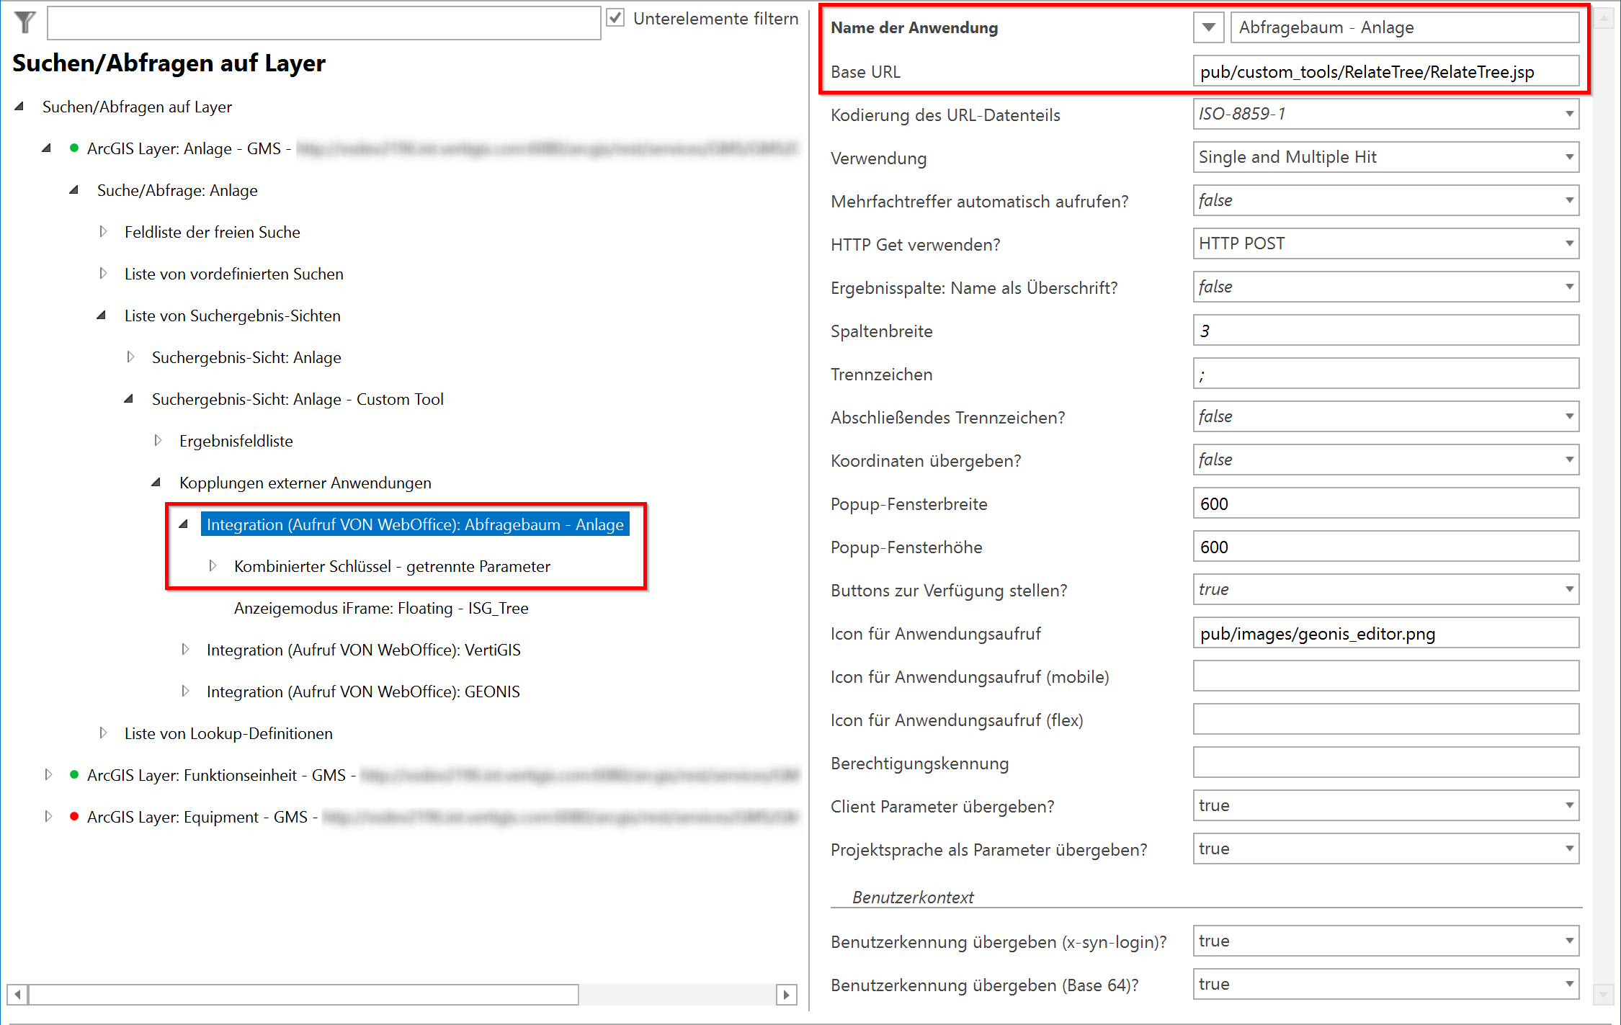The image size is (1621, 1025).
Task: Expand the Feldliste der freien Suche node
Action: tap(103, 231)
